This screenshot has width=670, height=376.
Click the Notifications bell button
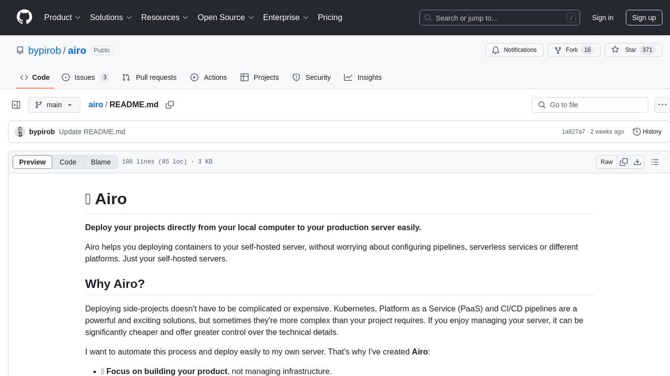(514, 50)
